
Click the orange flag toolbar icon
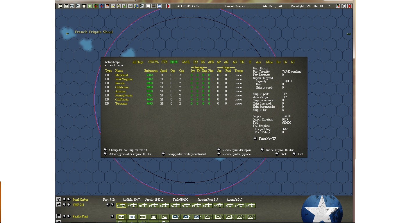[x=107, y=6]
